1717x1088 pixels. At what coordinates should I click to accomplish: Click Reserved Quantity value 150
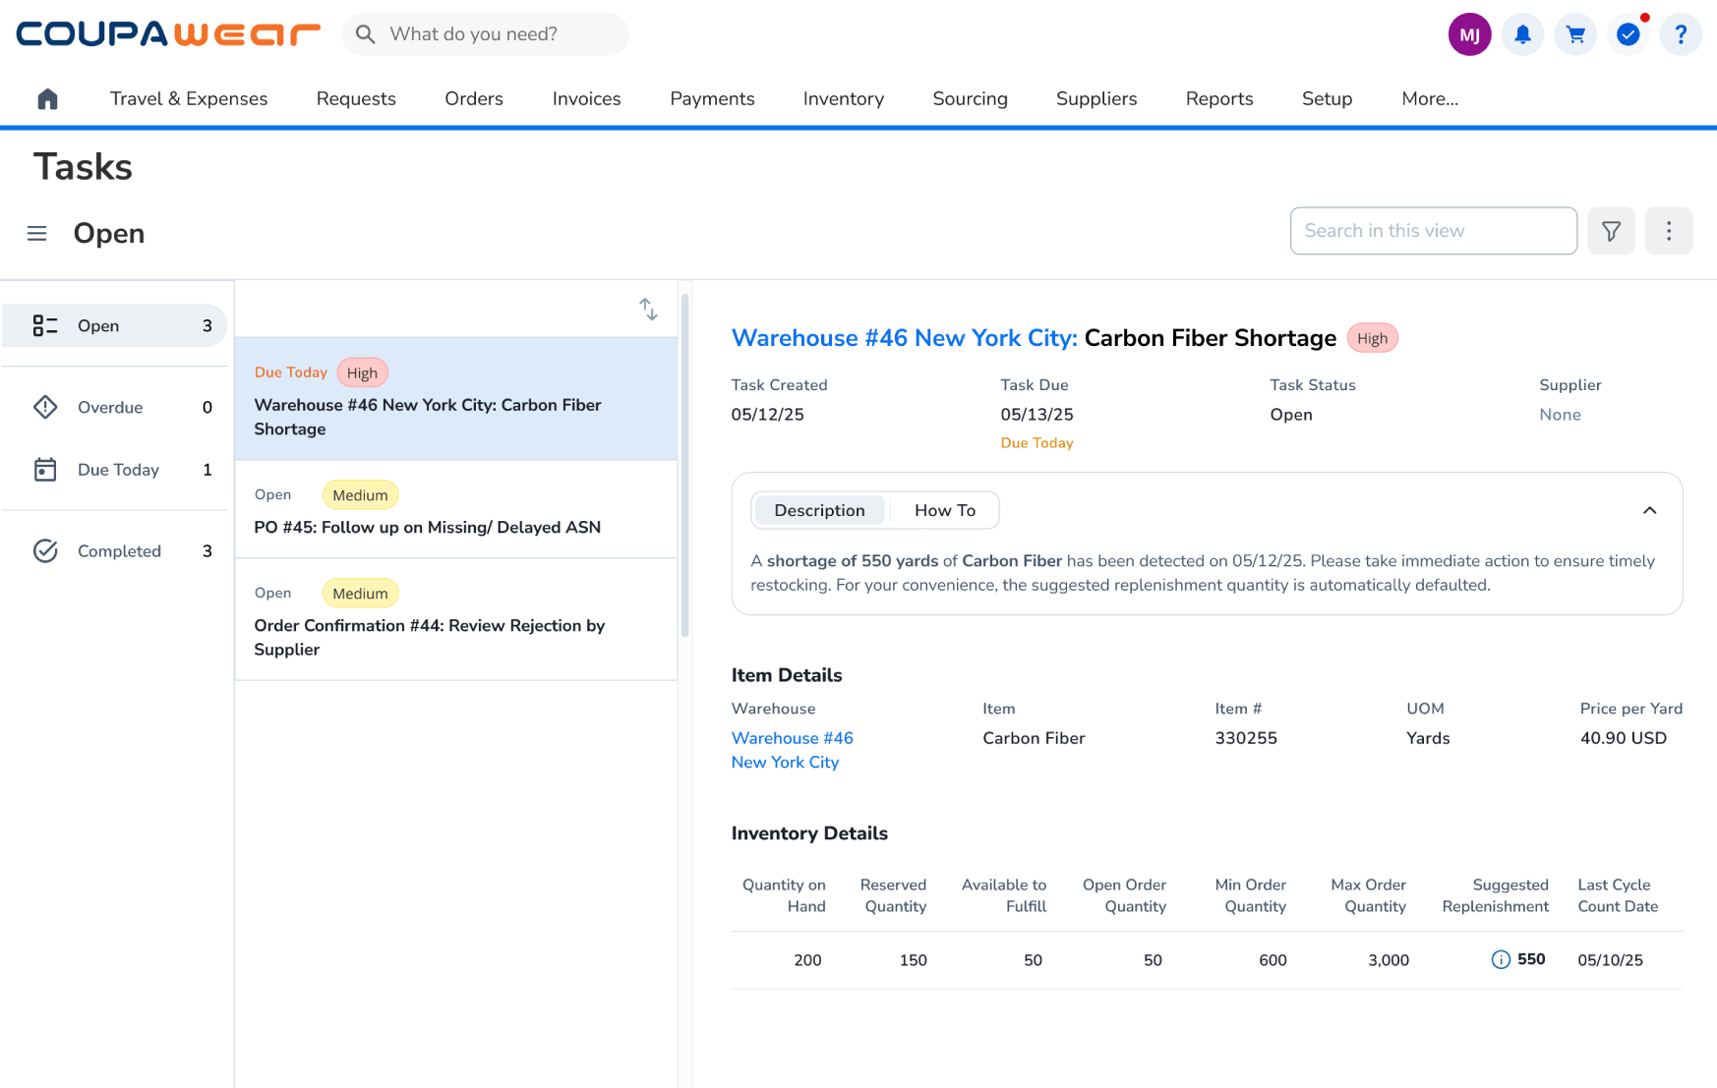coord(913,960)
